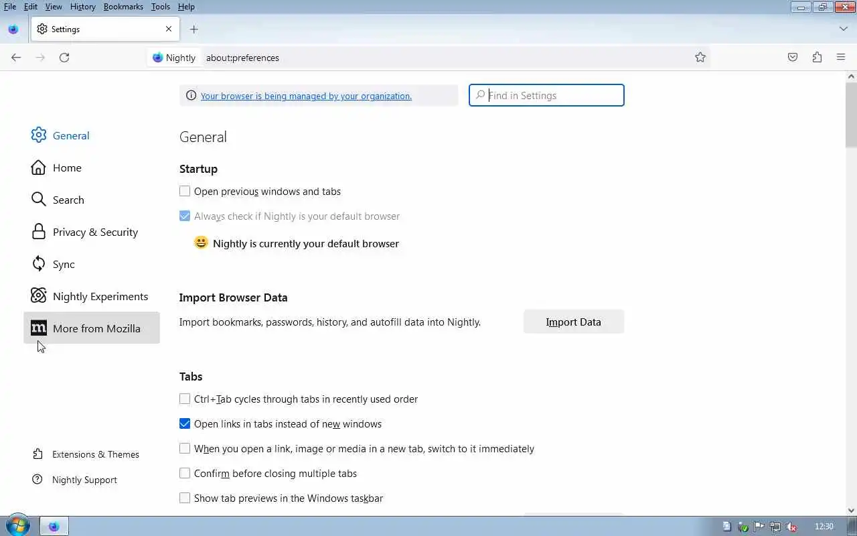Open the network tray icon
This screenshot has height=536, width=857.
(775, 527)
